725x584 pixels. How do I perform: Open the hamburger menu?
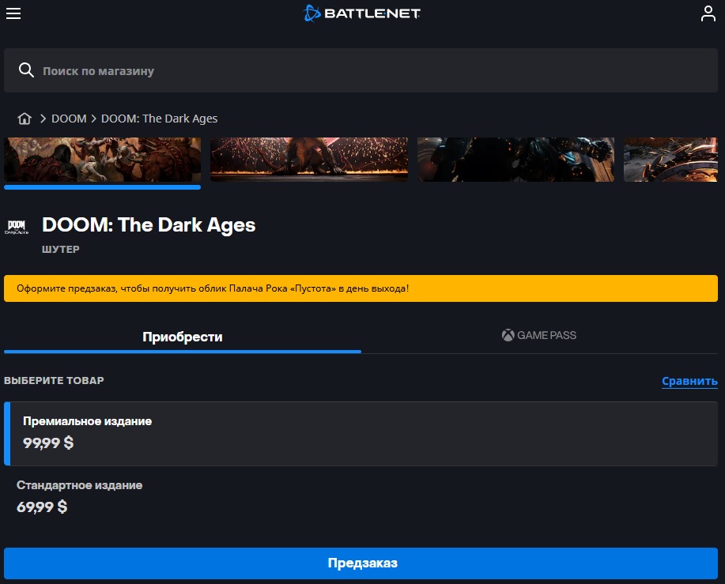click(x=13, y=13)
